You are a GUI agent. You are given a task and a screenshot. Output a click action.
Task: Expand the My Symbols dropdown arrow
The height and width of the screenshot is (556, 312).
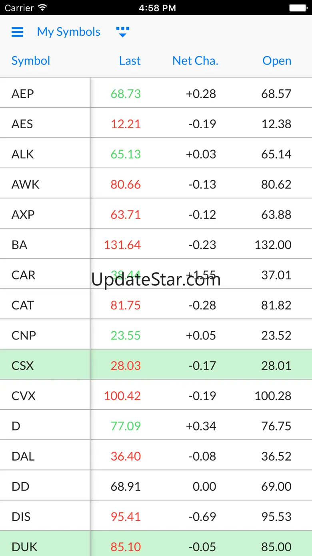tap(123, 32)
